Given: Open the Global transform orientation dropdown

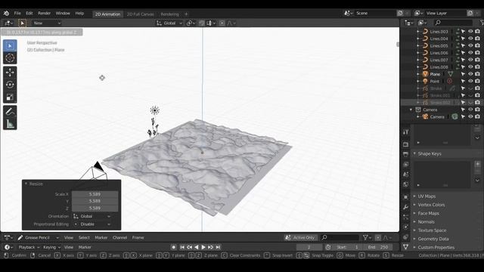Looking at the screenshot, I should point(169,23).
